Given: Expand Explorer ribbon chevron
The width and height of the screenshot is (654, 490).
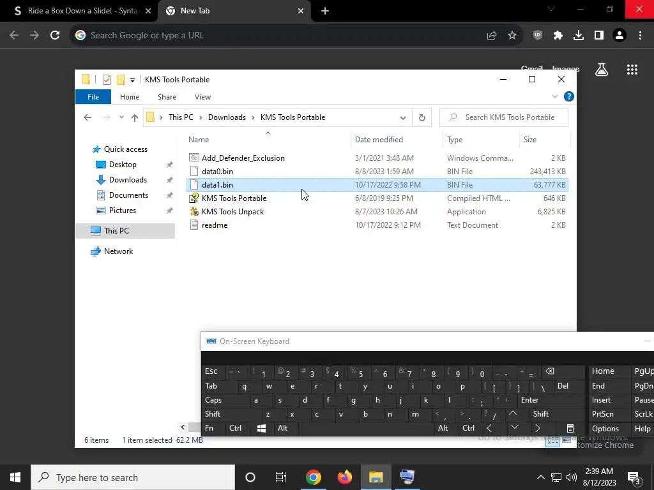Looking at the screenshot, I should [x=555, y=97].
